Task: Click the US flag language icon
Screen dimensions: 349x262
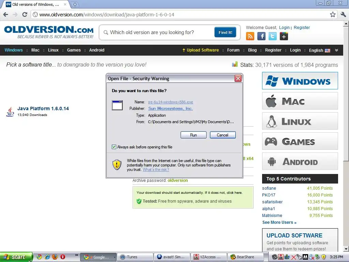Action: (x=328, y=50)
